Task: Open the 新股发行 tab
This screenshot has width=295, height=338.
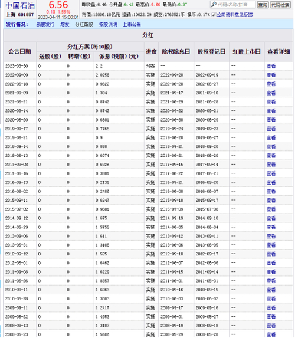Action: point(45,24)
